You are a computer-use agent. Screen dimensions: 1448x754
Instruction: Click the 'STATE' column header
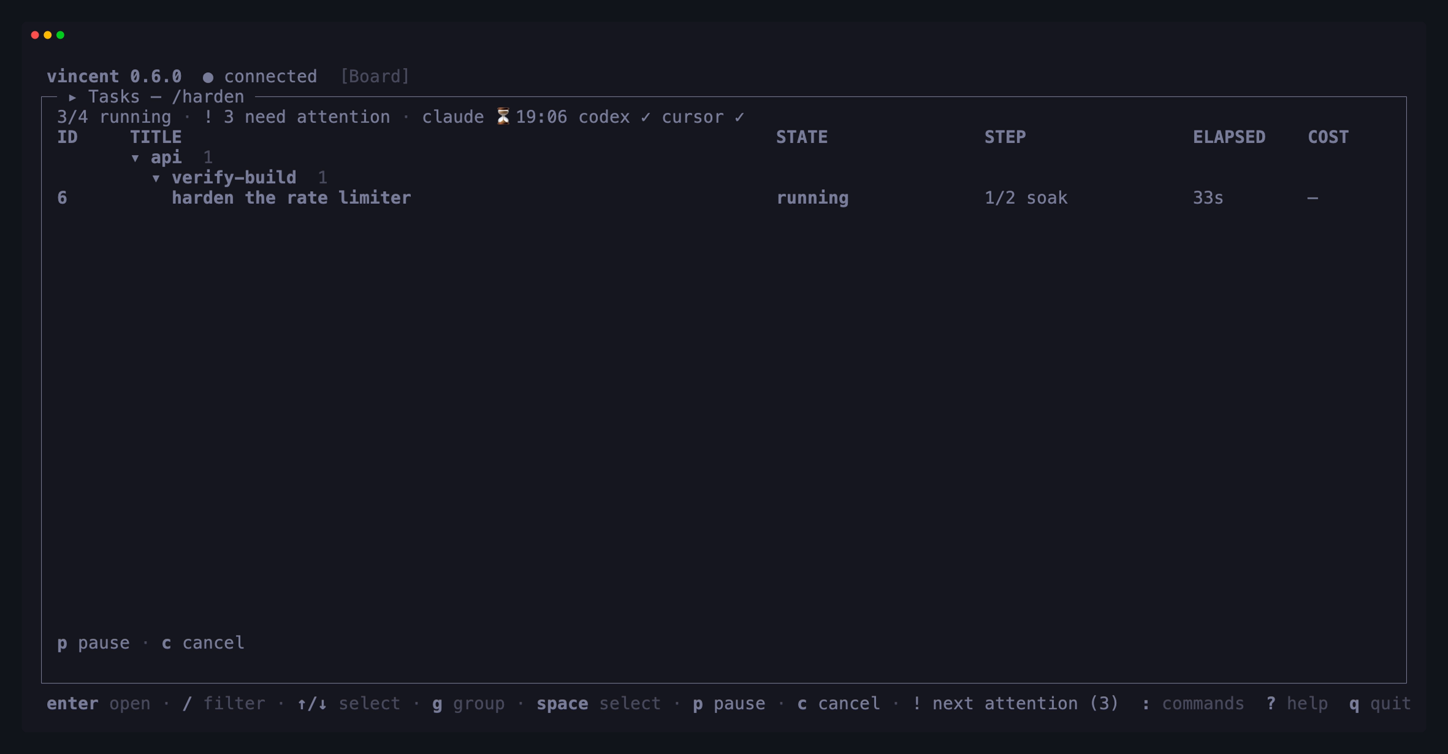coord(802,138)
